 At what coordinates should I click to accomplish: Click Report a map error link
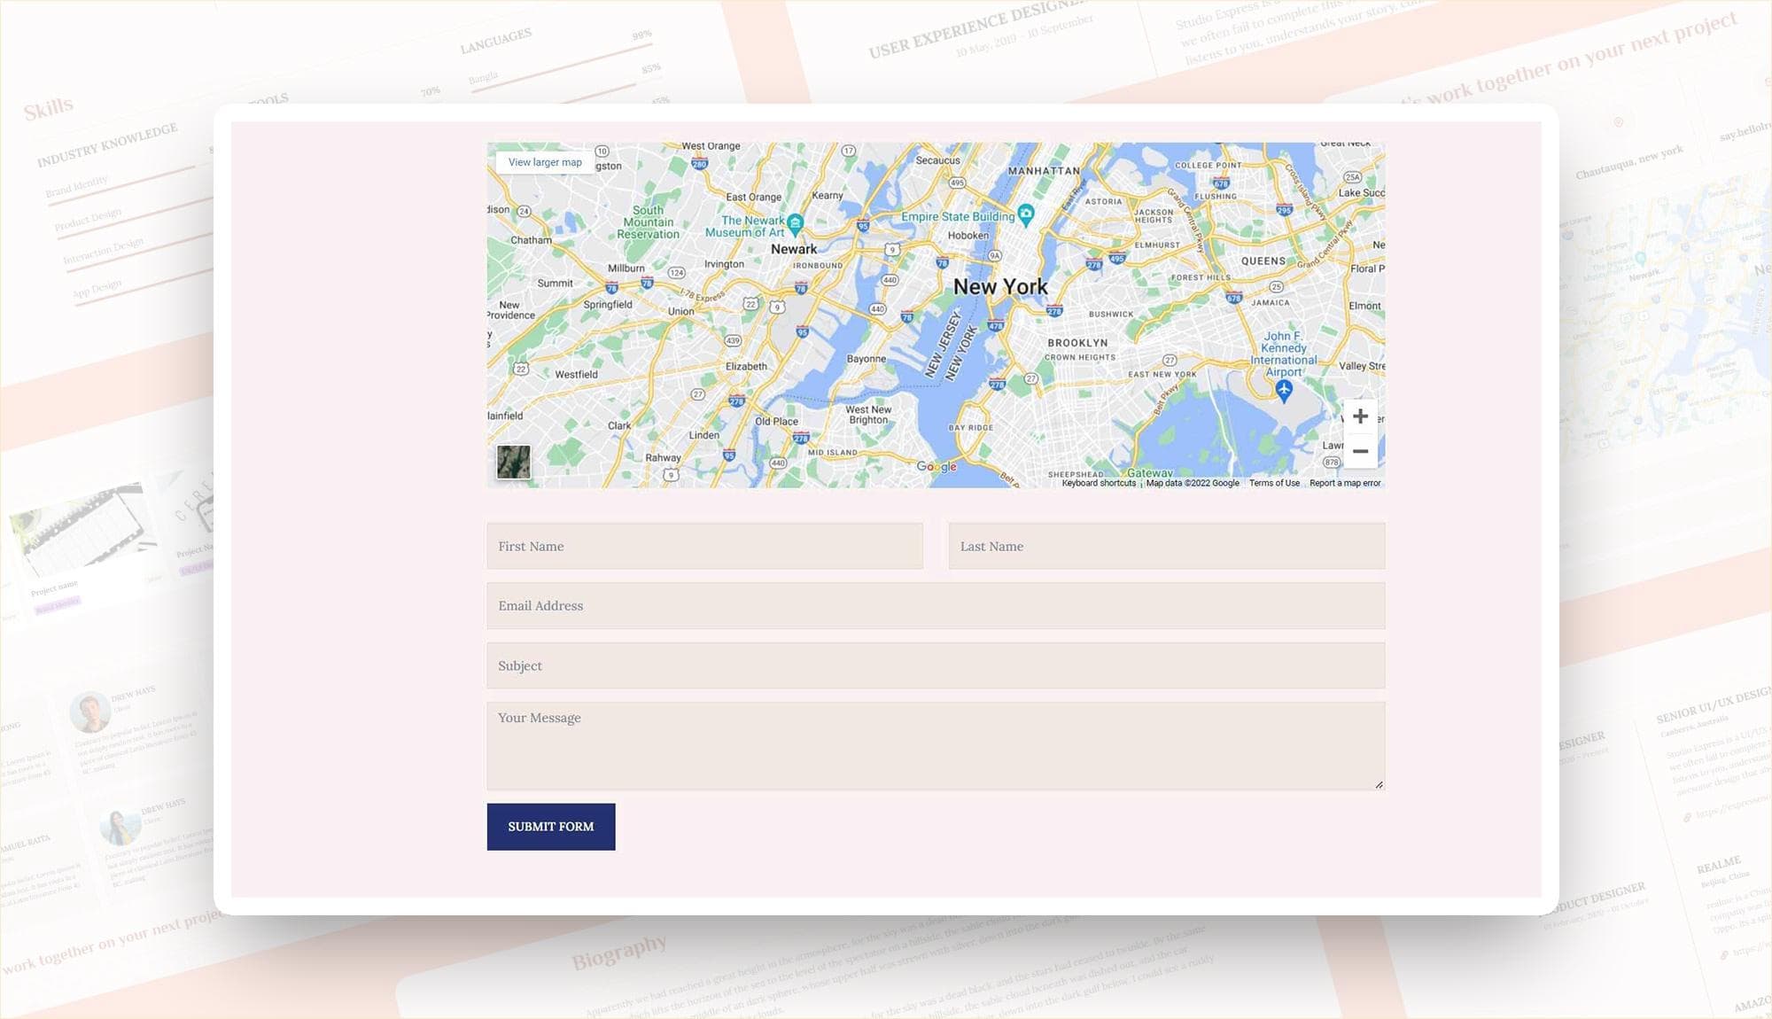click(x=1345, y=483)
